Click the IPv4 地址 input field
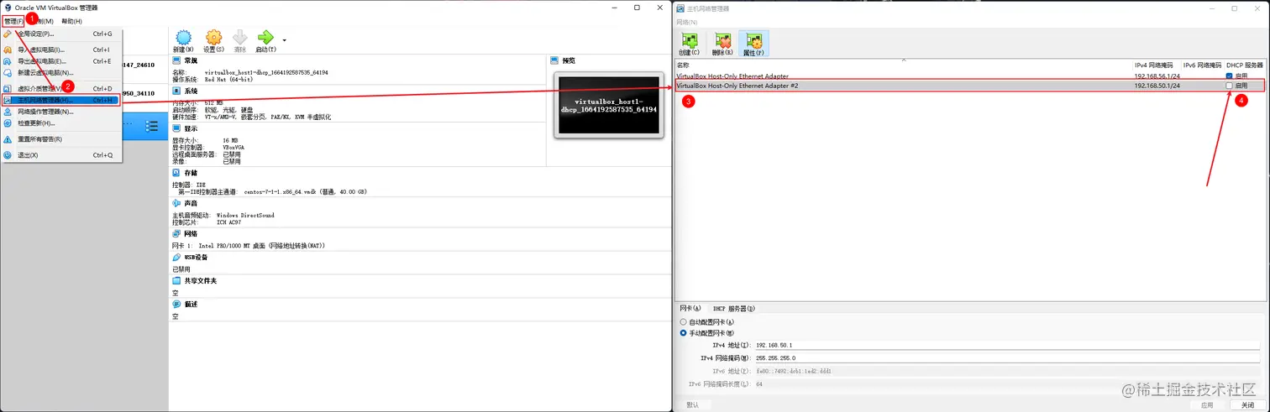Screen dimensions: 1270x412 [1006, 345]
